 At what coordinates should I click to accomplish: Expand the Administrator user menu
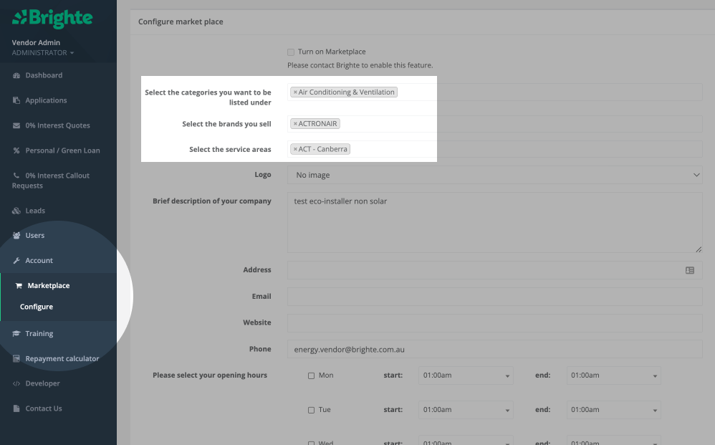tap(43, 53)
